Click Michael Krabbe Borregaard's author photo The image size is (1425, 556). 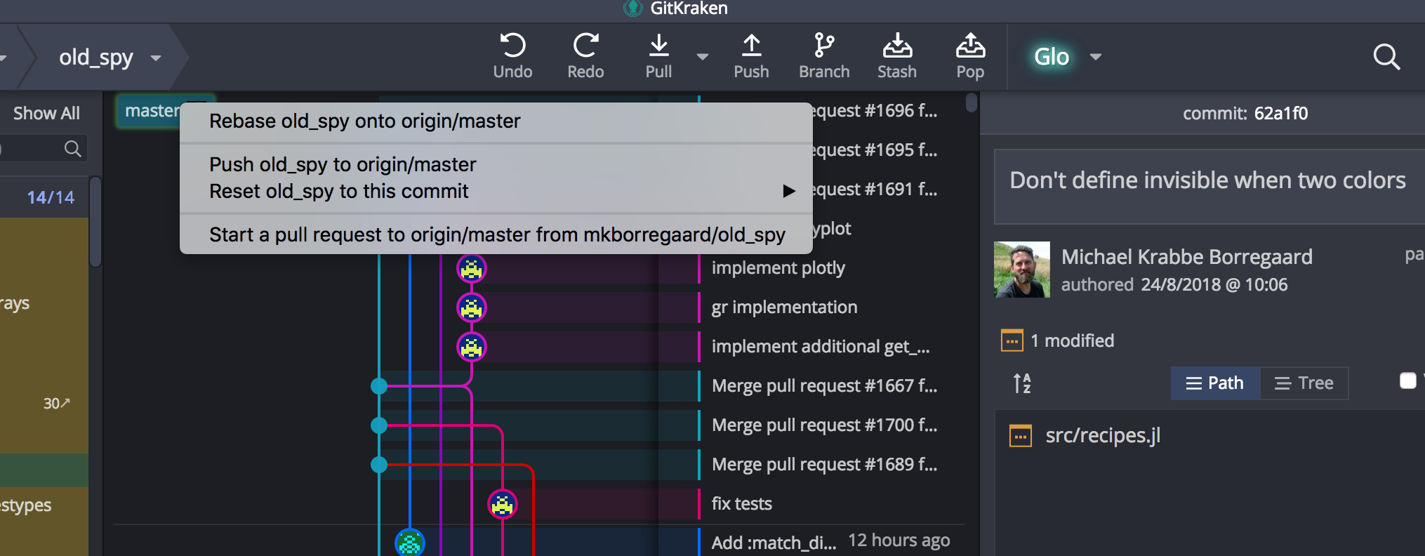[x=1022, y=270]
